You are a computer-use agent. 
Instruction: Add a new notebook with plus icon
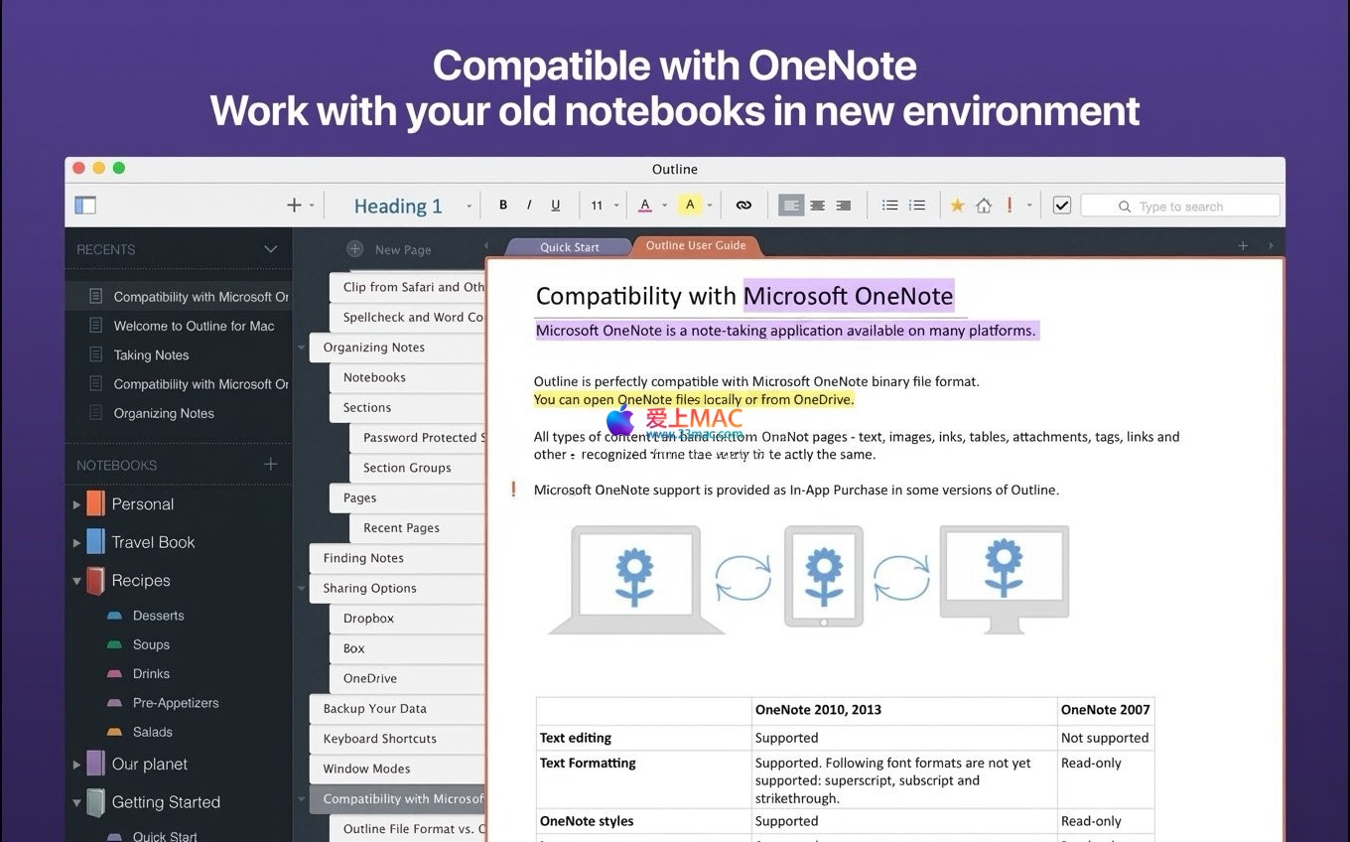click(270, 465)
